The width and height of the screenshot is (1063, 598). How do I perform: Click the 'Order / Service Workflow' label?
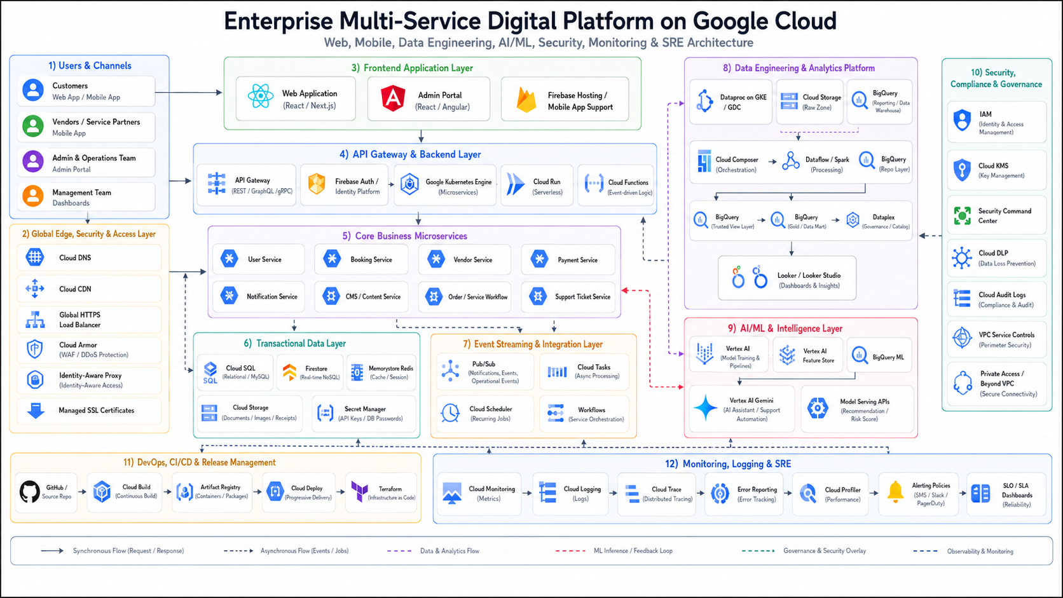[478, 297]
